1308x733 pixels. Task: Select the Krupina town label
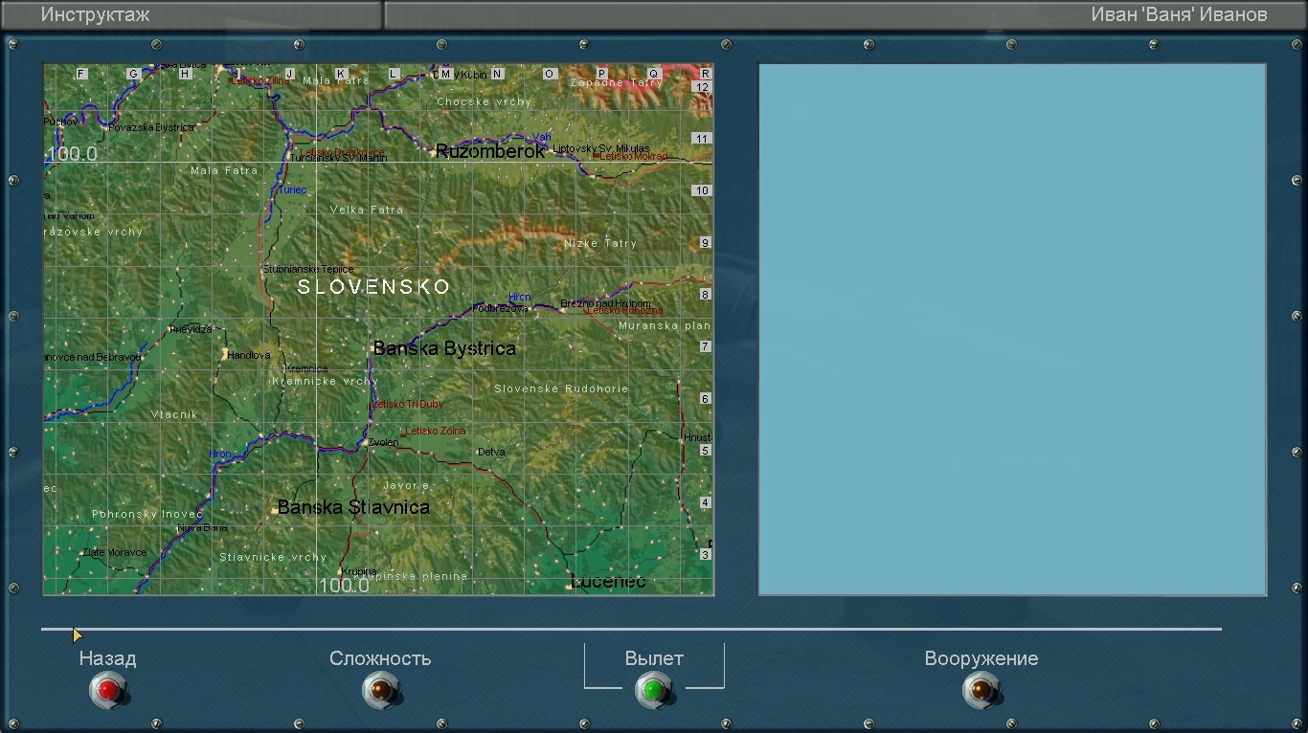pyautogui.click(x=360, y=571)
